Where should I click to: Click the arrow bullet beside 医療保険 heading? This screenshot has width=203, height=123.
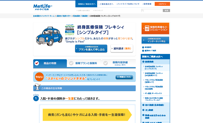[143, 62]
